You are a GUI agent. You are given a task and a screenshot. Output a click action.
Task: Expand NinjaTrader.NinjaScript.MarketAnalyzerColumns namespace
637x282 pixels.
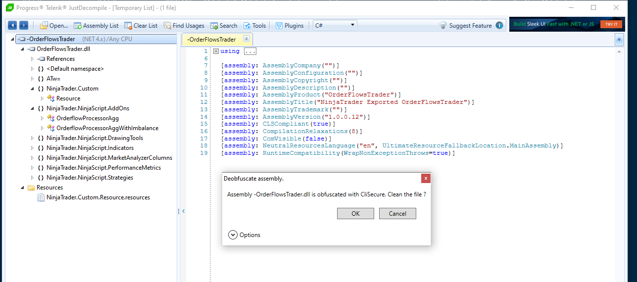[32, 158]
